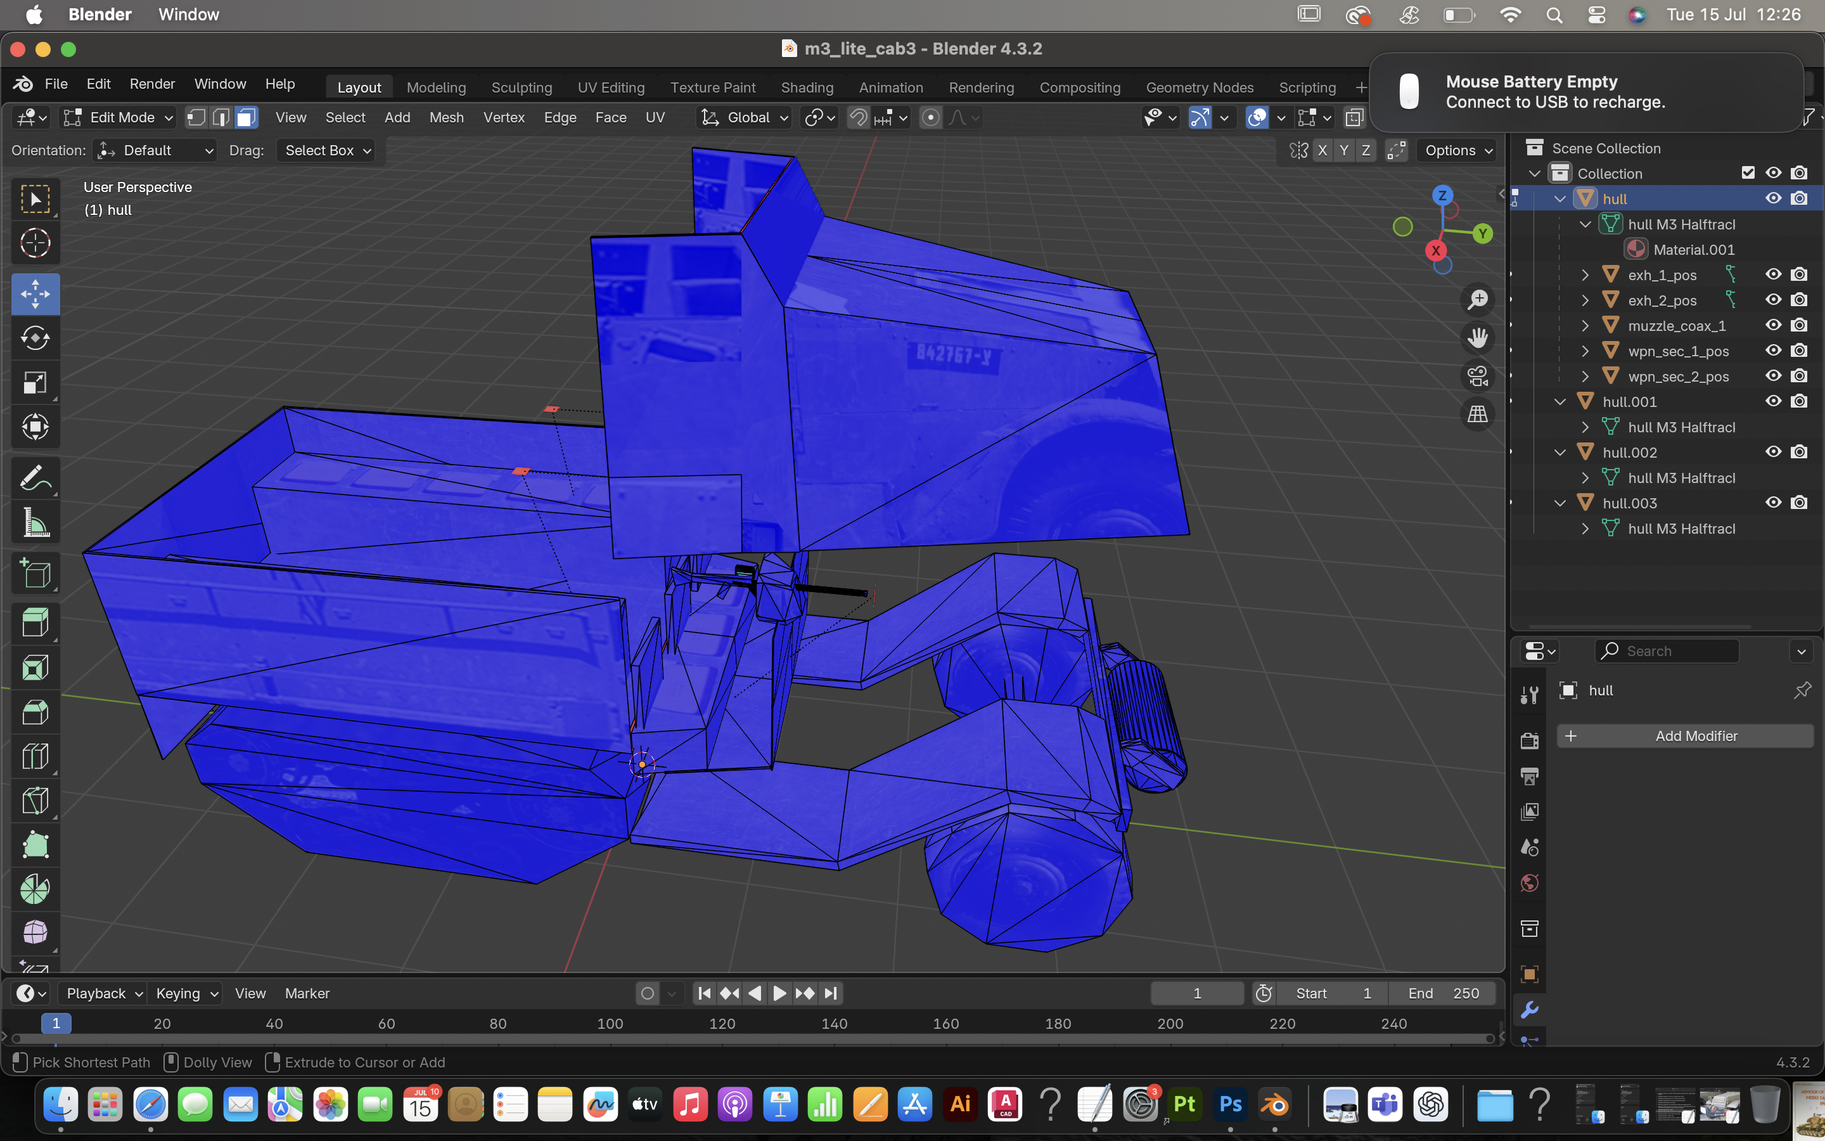Hide hull.003 in the viewport
This screenshot has height=1141, width=1825.
tap(1774, 503)
